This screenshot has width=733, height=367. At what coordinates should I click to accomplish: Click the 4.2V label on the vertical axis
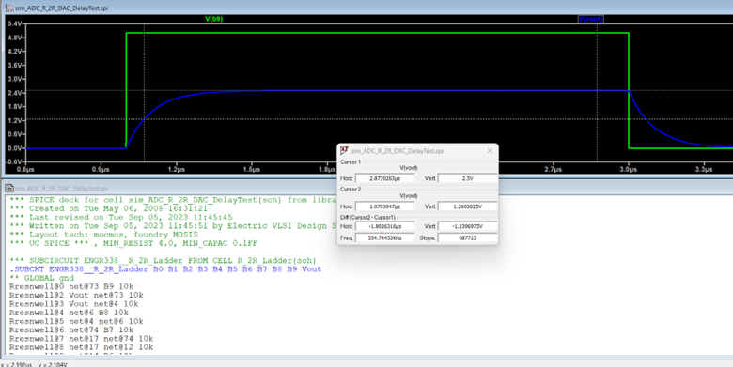point(14,52)
